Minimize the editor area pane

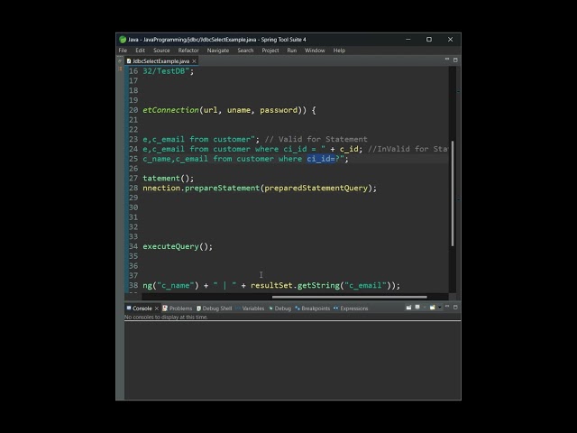pos(447,60)
